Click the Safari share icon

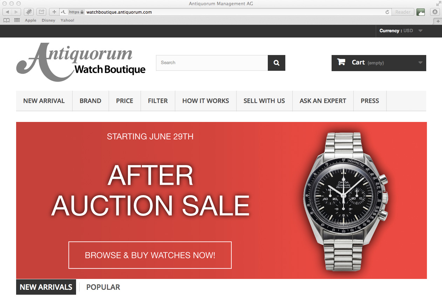click(41, 12)
